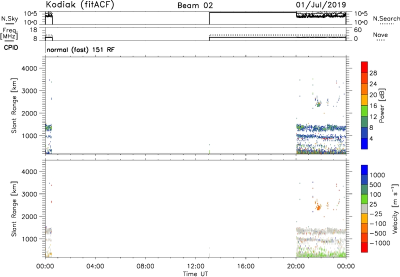Click the '12:00' time axis label

point(195,266)
